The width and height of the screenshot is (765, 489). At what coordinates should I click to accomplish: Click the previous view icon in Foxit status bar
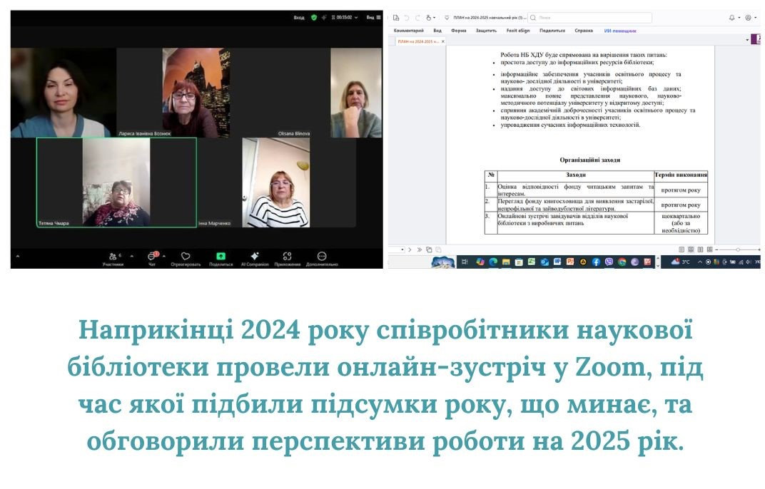429,249
